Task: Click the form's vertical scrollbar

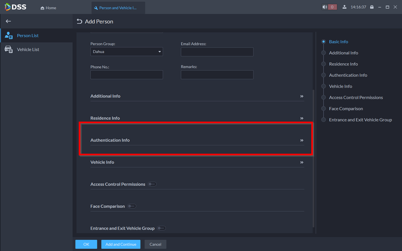Action: tap(313, 159)
